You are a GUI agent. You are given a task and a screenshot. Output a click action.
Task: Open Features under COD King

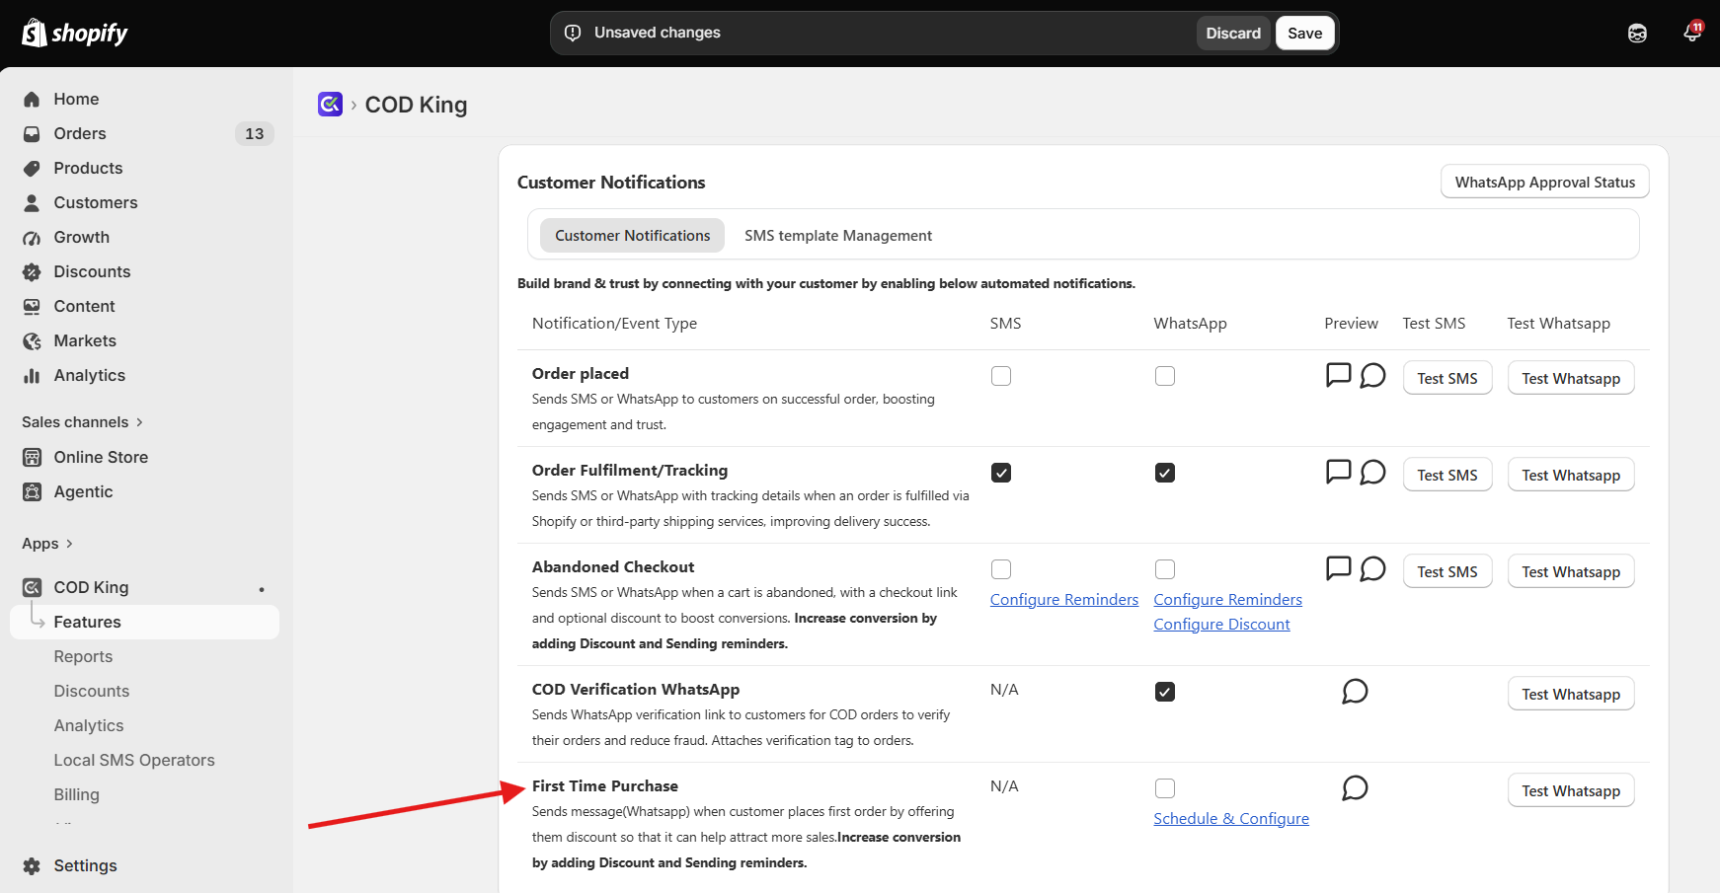tap(144, 622)
